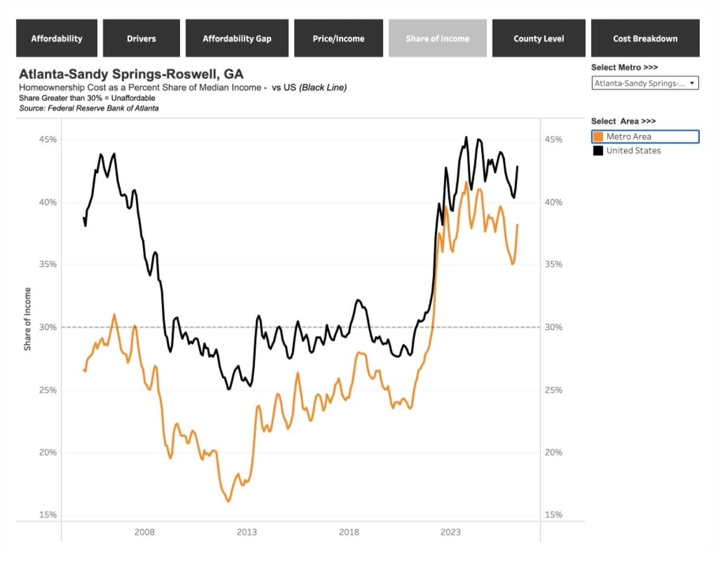721x569 pixels.
Task: Open the Affordability Gap tab
Action: click(237, 38)
